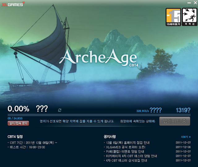Image resolution: width=198 pixels, height=167 pixels.
Task: Open notice 카페(클럽) 이벤트 당첨 안내
Action: pos(125,151)
